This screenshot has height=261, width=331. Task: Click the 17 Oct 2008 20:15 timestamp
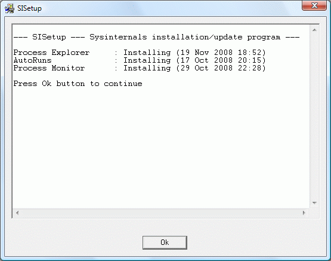[x=221, y=60]
